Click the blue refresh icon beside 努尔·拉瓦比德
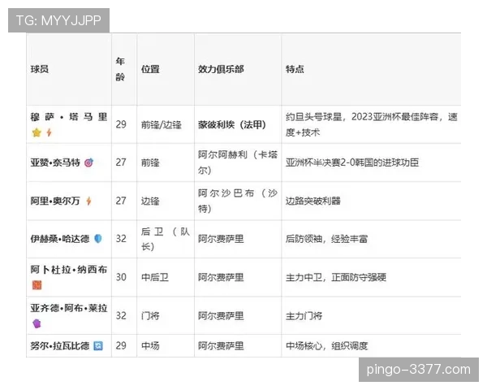 pos(98,346)
